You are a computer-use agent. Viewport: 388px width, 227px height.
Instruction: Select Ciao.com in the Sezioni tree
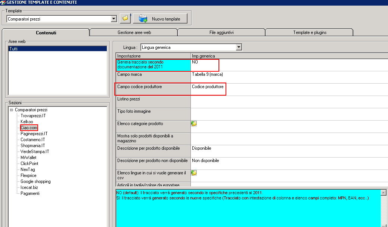click(x=29, y=128)
